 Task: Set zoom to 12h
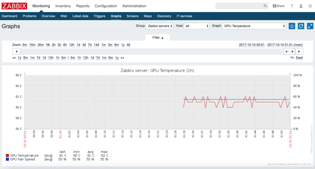click(x=72, y=45)
